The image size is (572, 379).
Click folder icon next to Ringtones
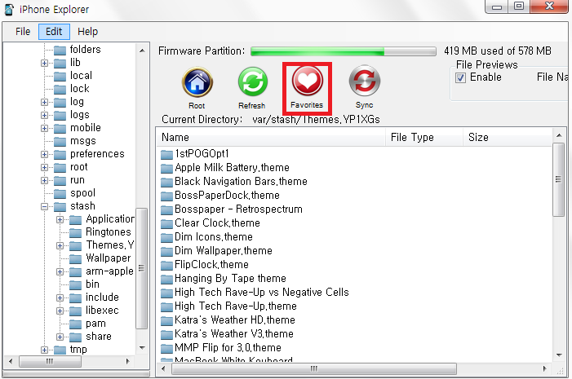coord(76,232)
